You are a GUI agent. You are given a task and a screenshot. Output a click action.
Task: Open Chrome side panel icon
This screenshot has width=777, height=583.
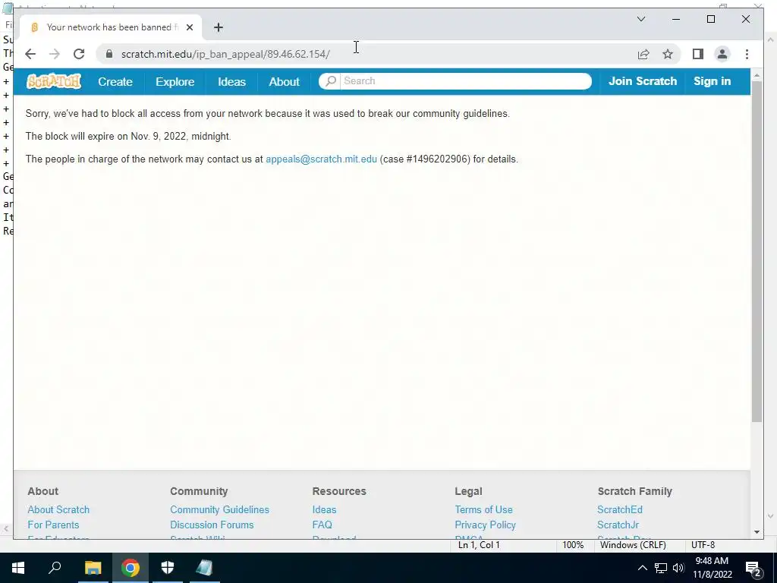(698, 54)
